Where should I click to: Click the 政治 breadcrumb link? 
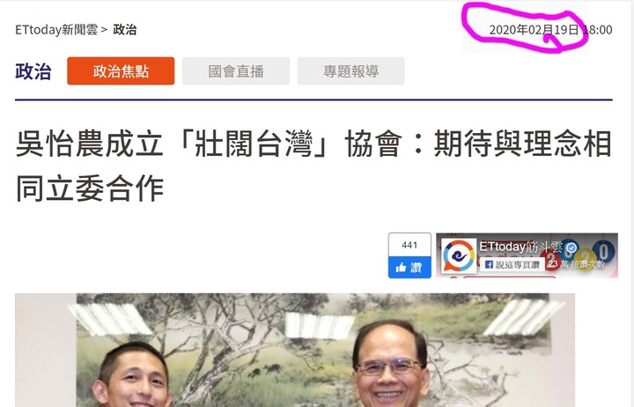[124, 30]
